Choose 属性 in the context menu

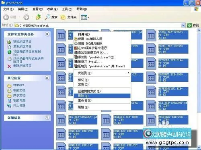(x=102, y=107)
